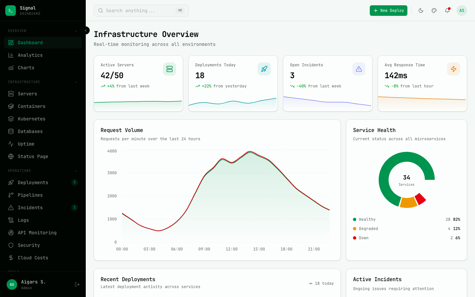Image resolution: width=475 pixels, height=297 pixels.
Task: Collapse the INFRASTRUCTURE section chevron
Action: pyautogui.click(x=76, y=82)
